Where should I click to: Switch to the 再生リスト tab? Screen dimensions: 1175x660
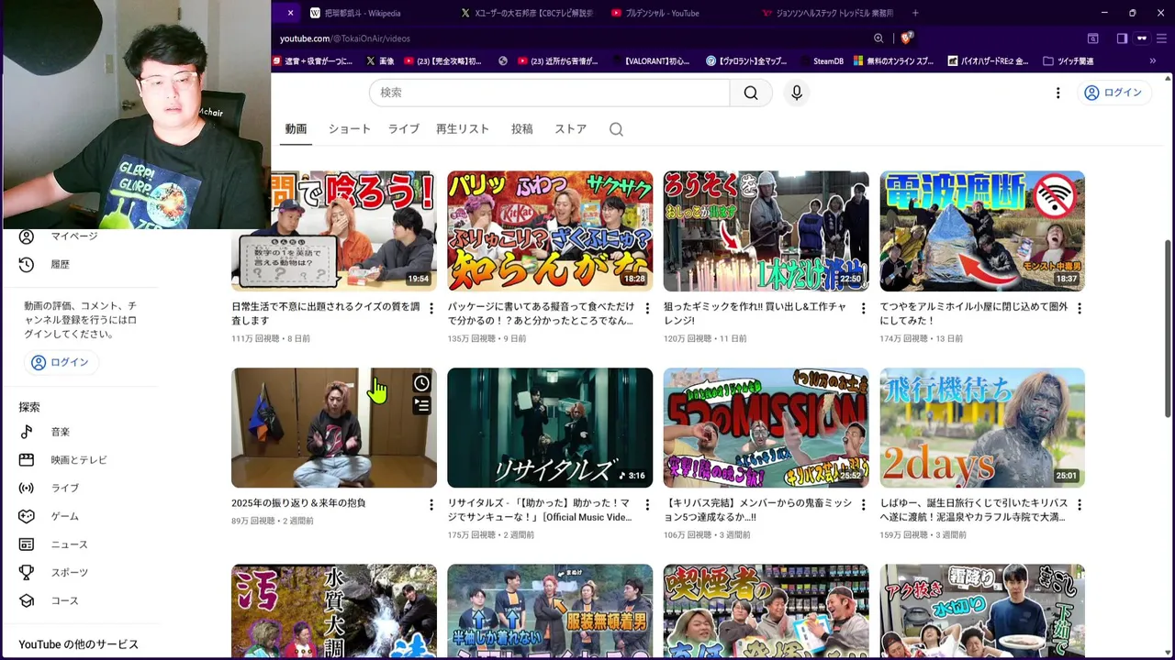[463, 129]
